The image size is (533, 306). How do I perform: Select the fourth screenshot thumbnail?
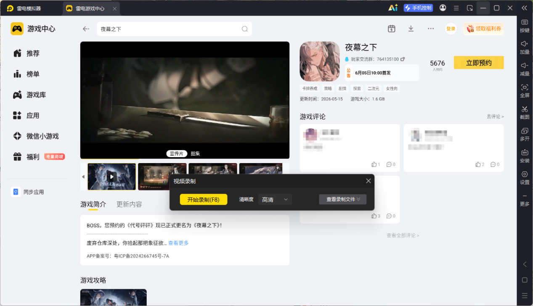tap(261, 169)
